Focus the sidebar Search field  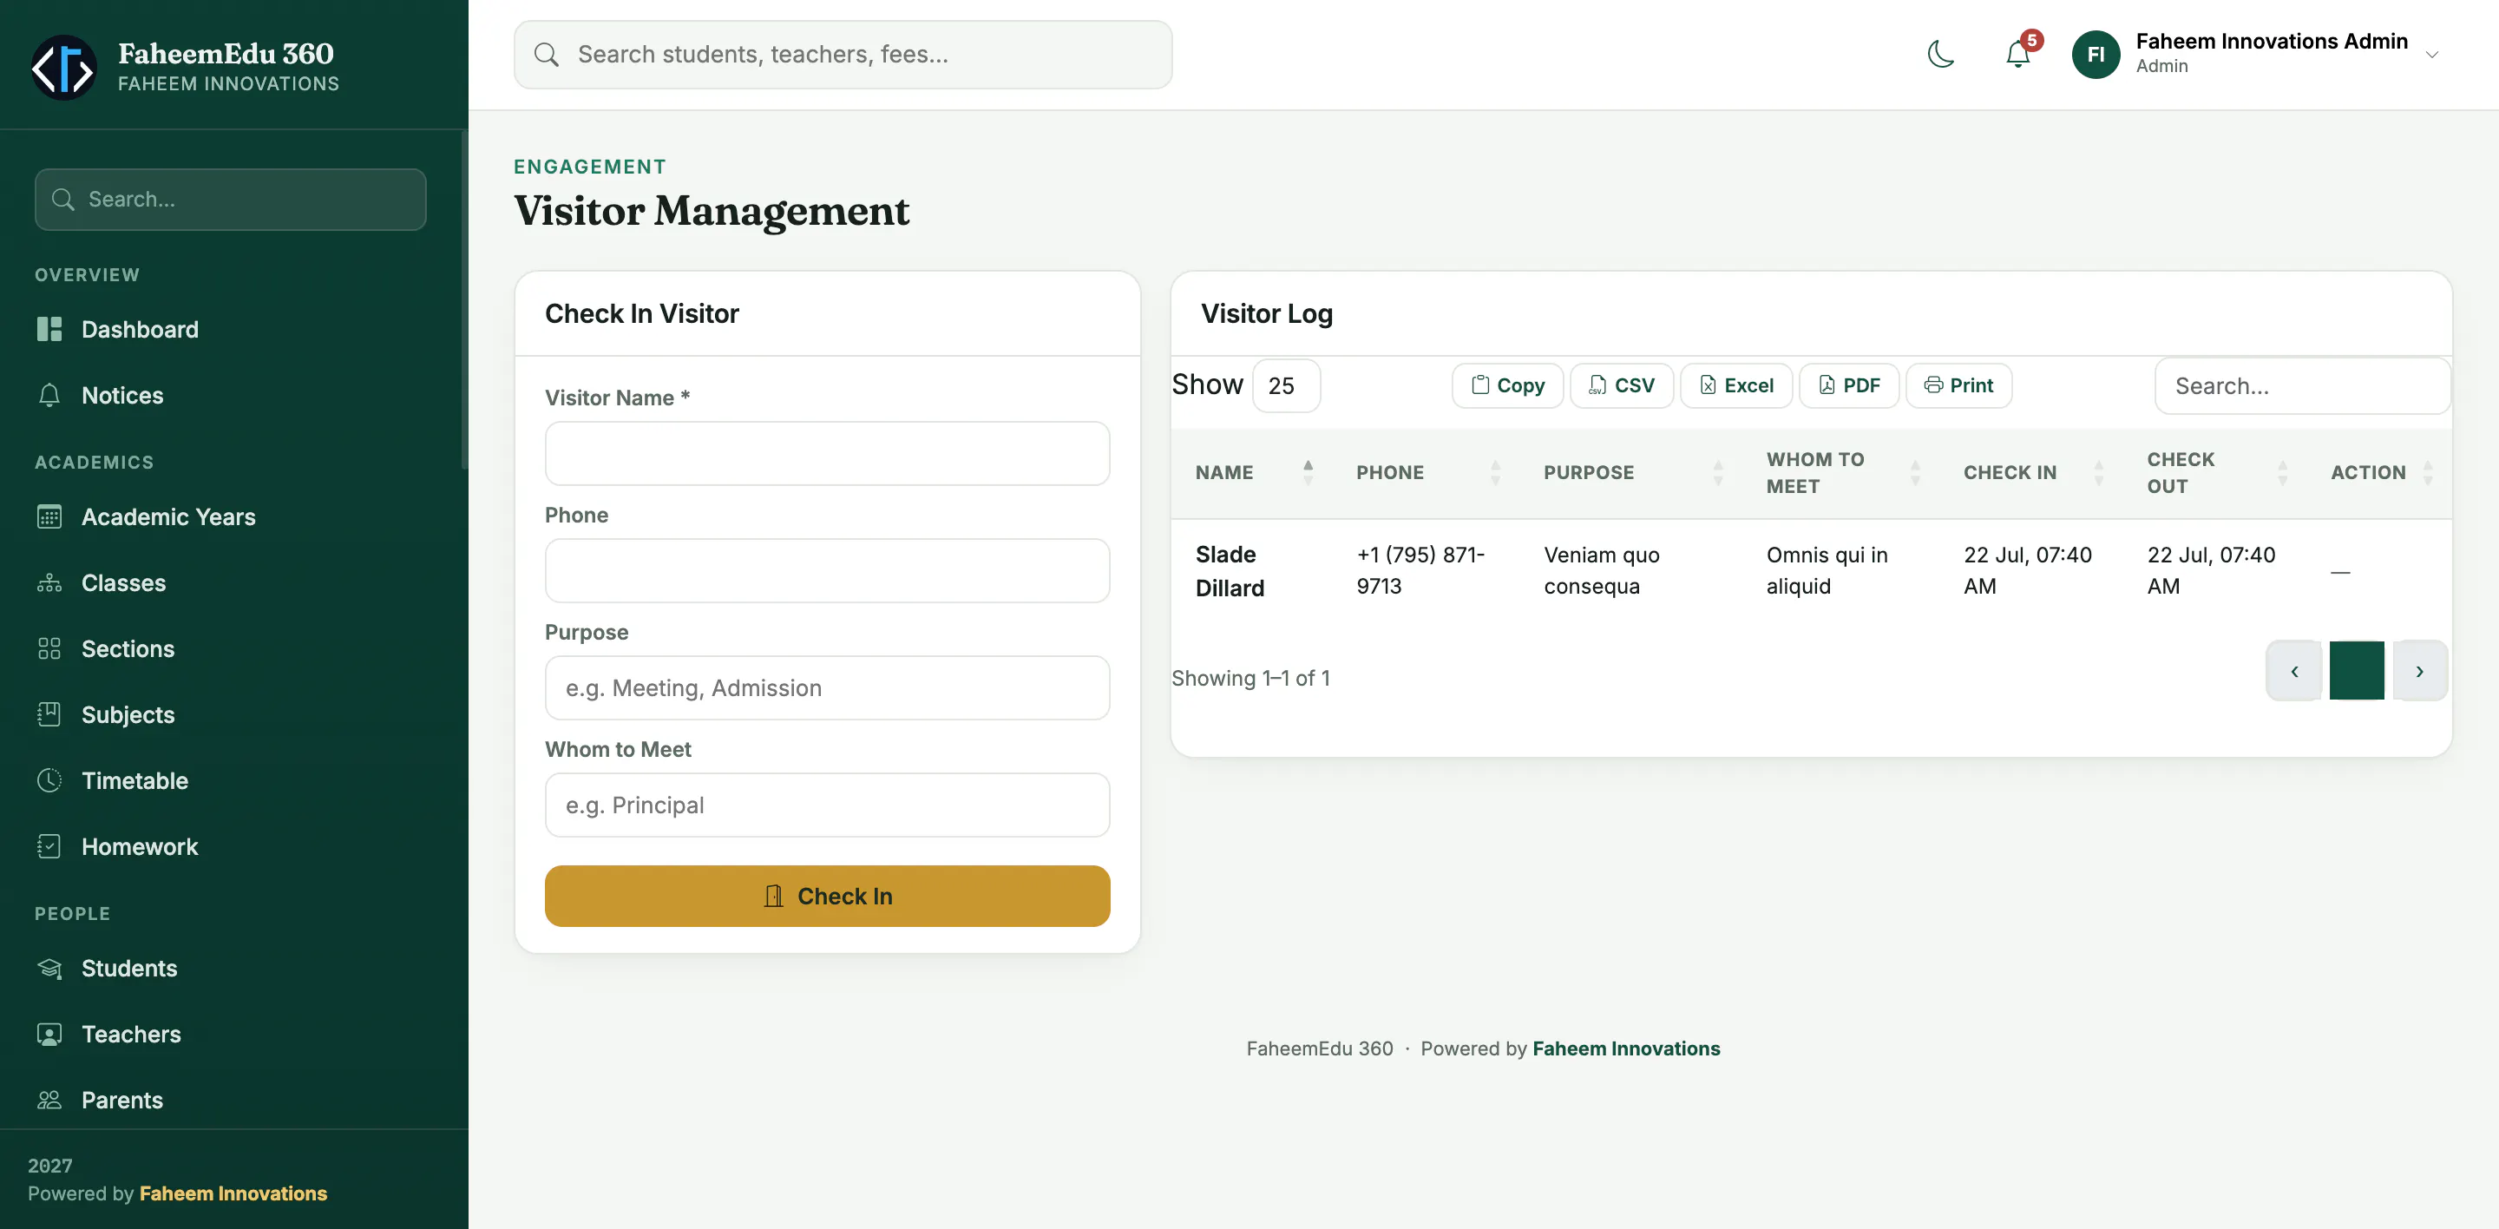231,199
